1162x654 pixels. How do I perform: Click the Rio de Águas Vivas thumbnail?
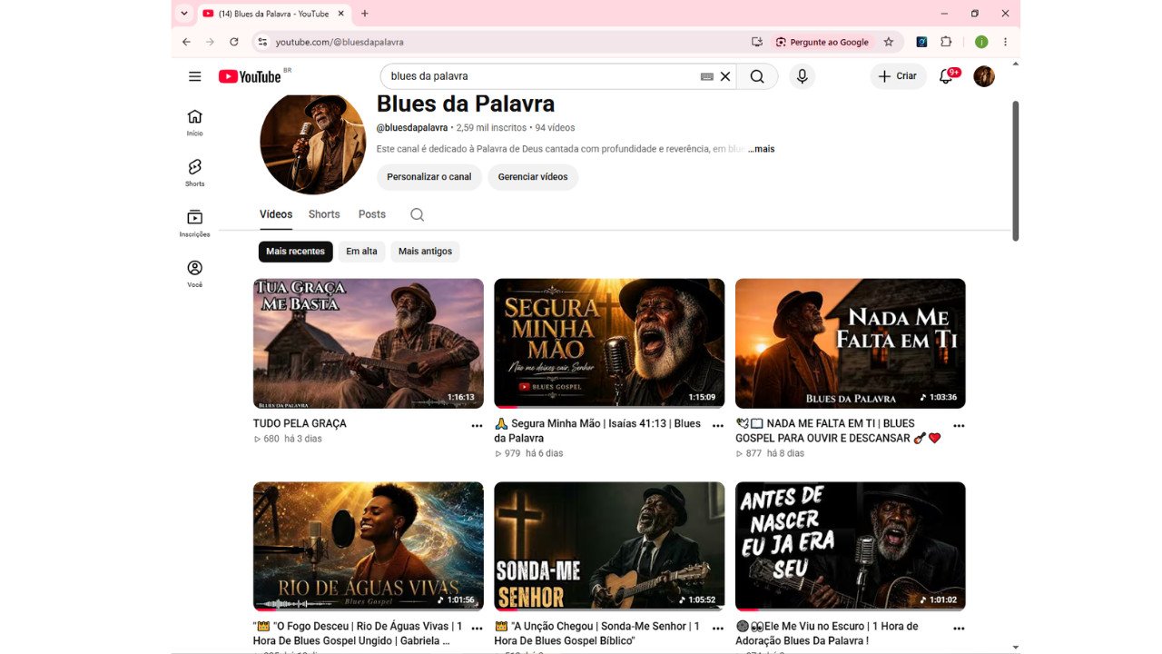click(x=369, y=546)
